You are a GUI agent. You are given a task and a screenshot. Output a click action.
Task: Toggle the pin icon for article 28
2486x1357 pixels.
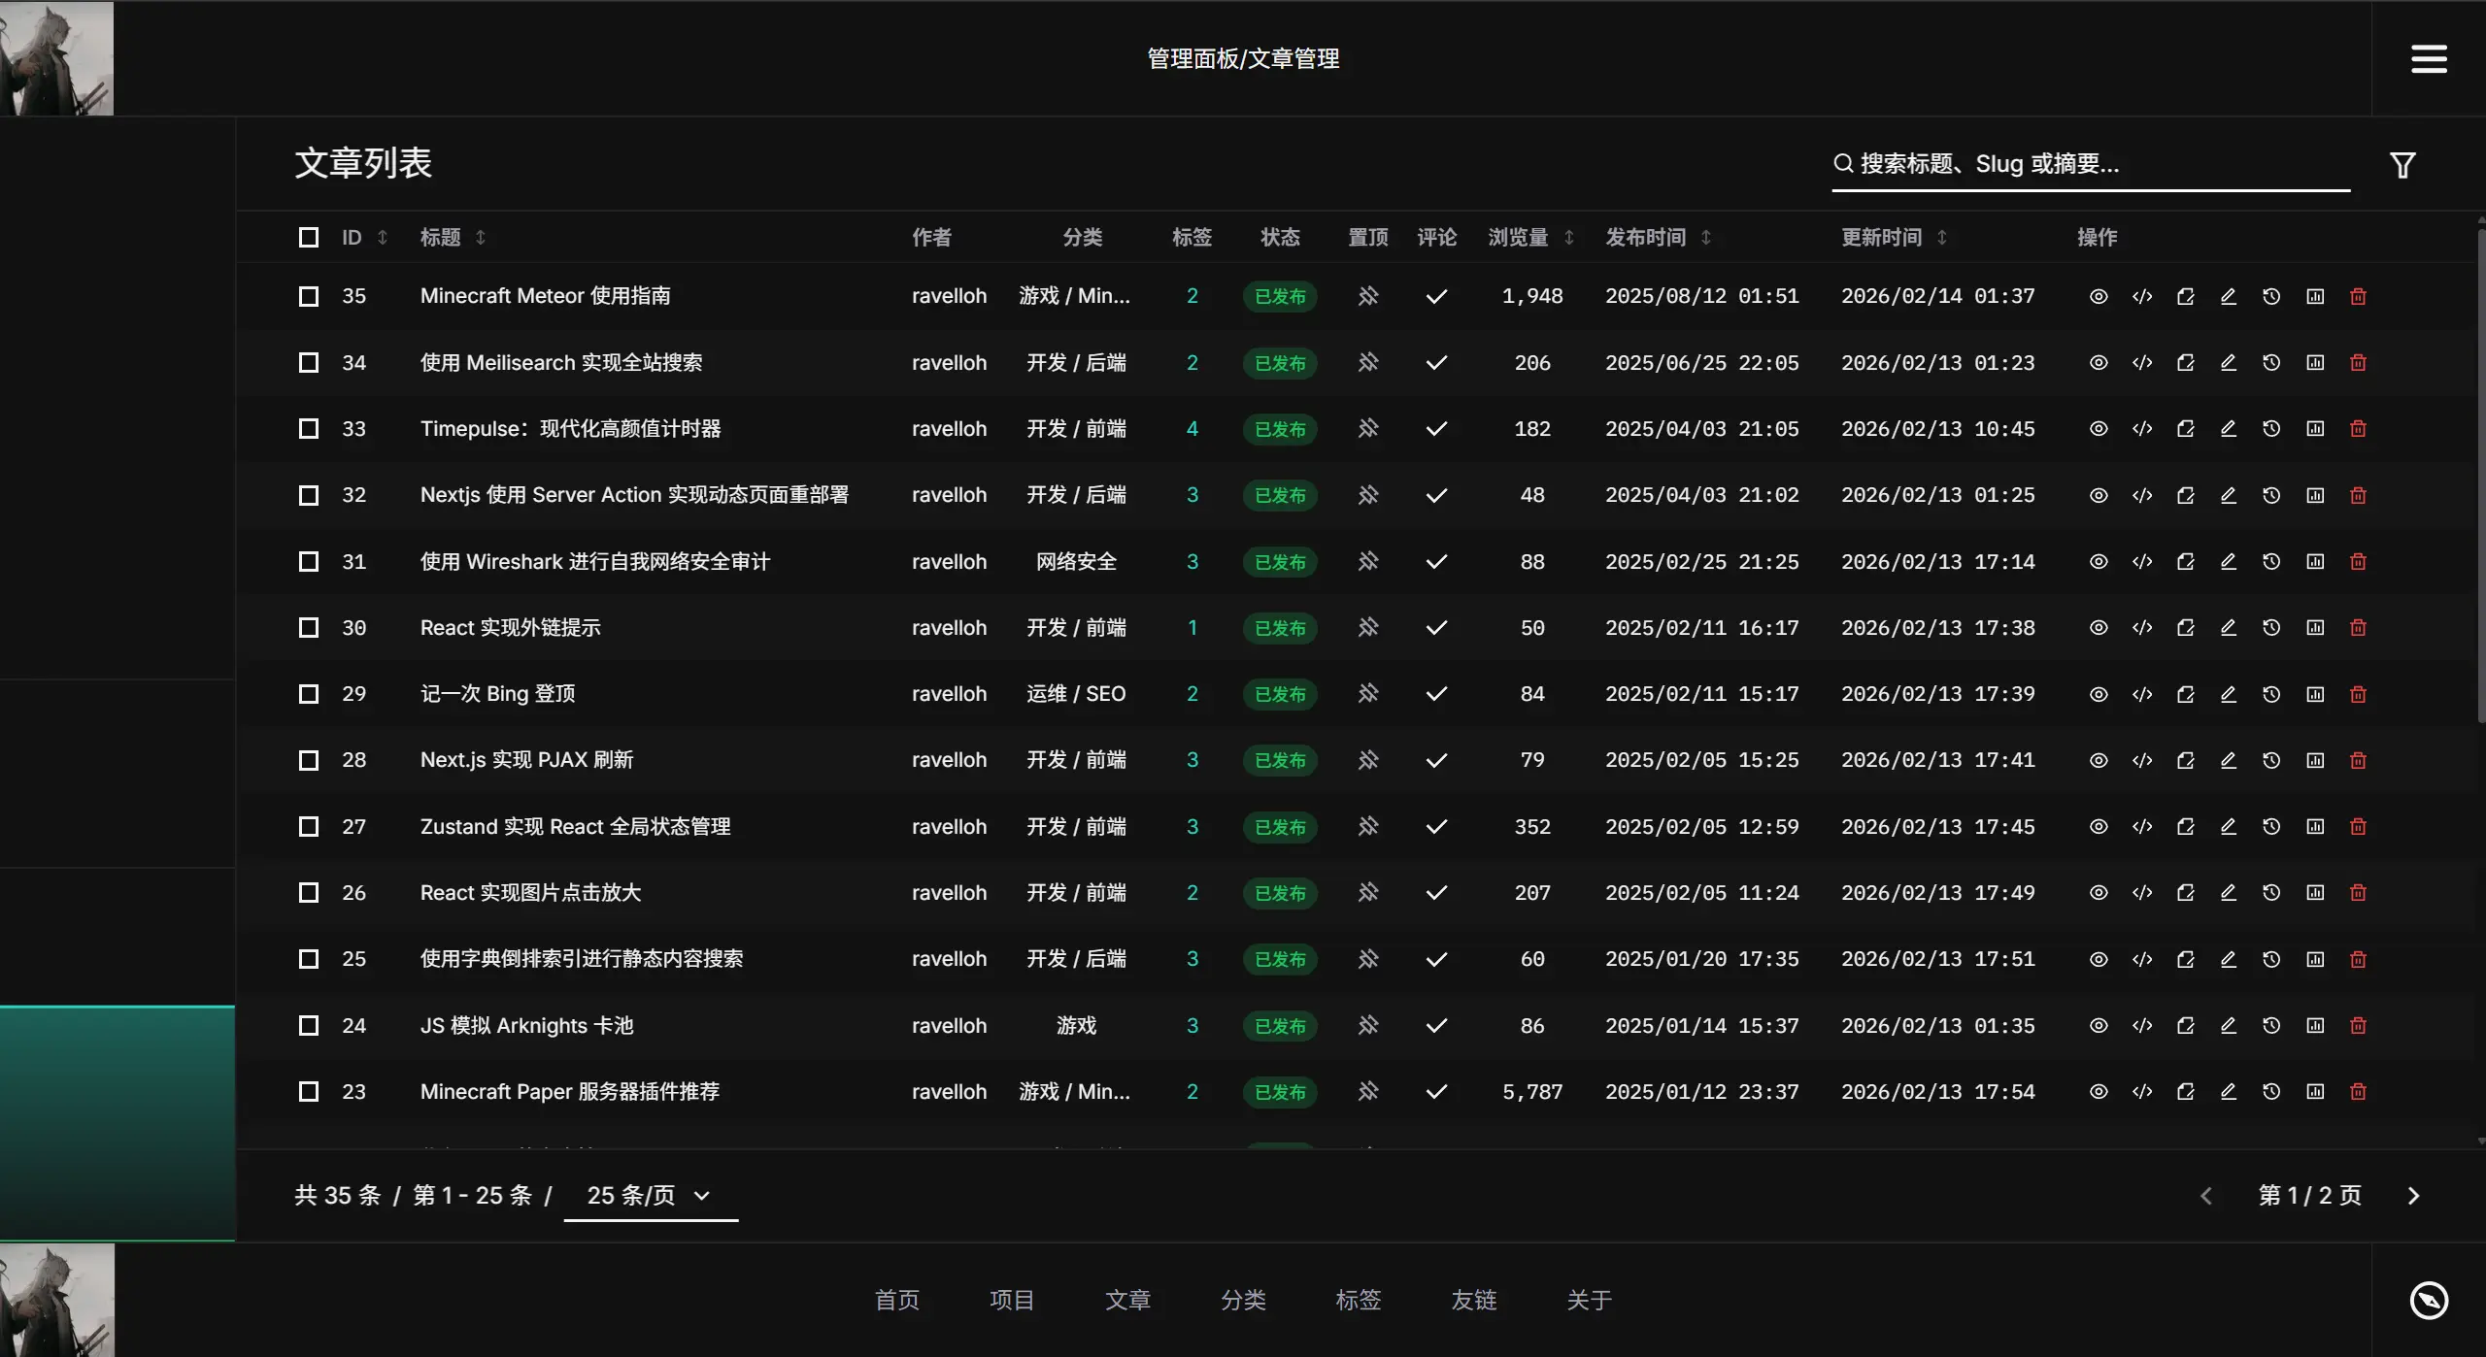(1367, 760)
